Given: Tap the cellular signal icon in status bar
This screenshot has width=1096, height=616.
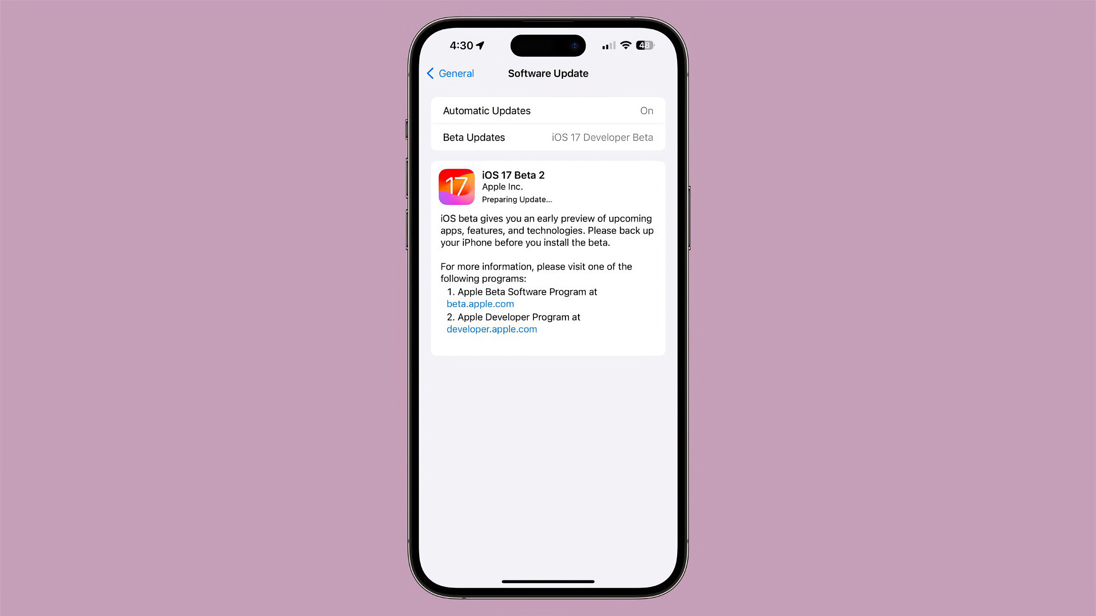Looking at the screenshot, I should tap(607, 45).
